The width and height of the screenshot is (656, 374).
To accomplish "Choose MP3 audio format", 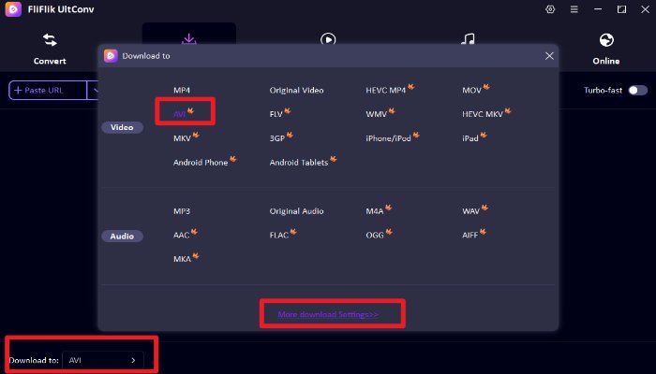I will pos(182,211).
